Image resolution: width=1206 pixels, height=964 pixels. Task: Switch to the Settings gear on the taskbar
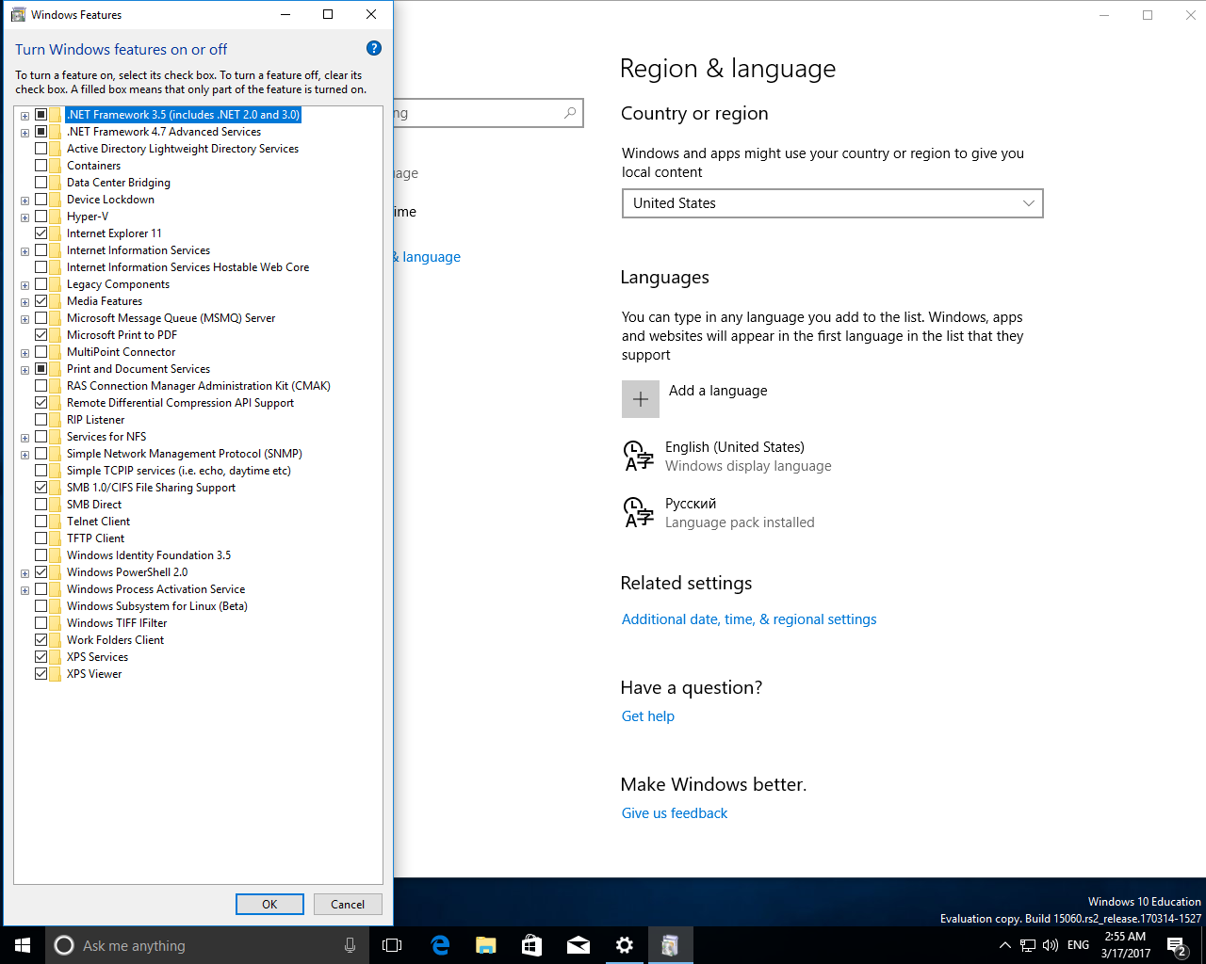point(624,945)
